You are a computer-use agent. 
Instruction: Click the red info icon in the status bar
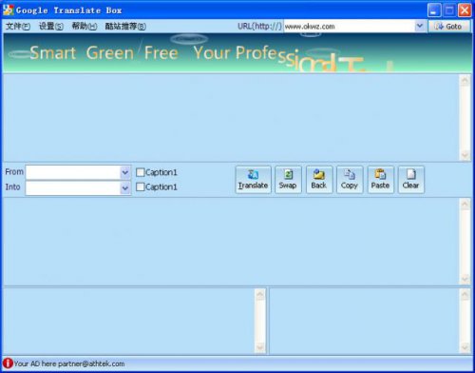pos(8,363)
